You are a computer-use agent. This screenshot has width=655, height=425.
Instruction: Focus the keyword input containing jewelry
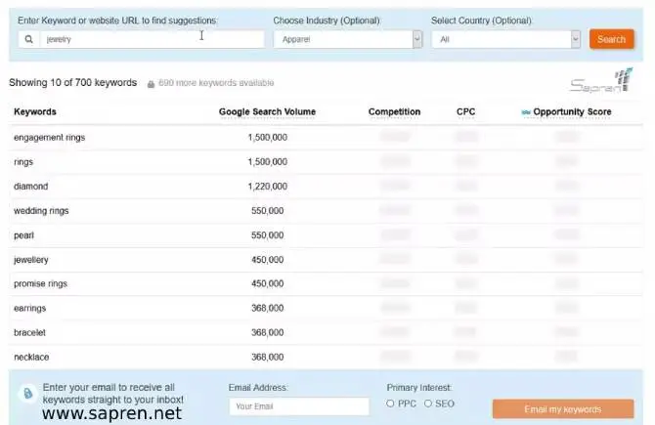click(x=152, y=40)
